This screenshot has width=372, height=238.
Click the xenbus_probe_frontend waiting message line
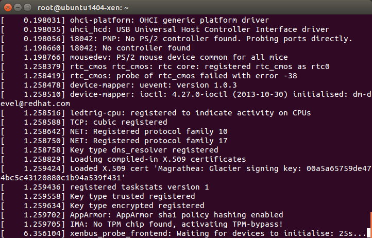183,233
